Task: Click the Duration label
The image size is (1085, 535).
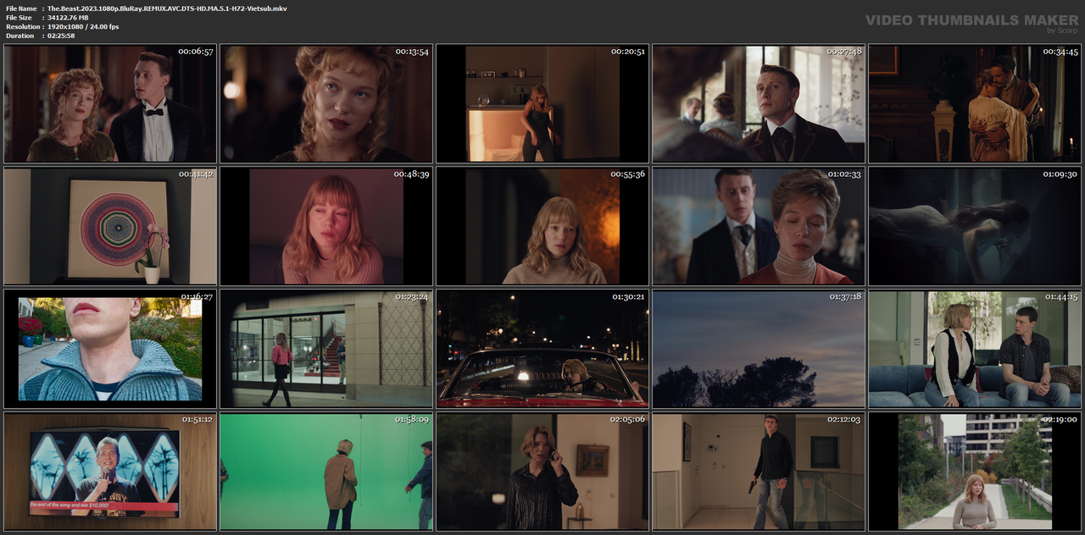Action: tap(19, 36)
